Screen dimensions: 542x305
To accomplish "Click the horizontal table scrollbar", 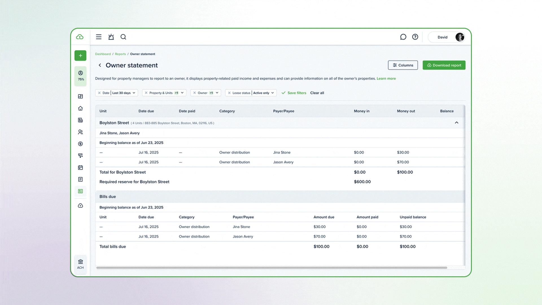I will [x=271, y=267].
